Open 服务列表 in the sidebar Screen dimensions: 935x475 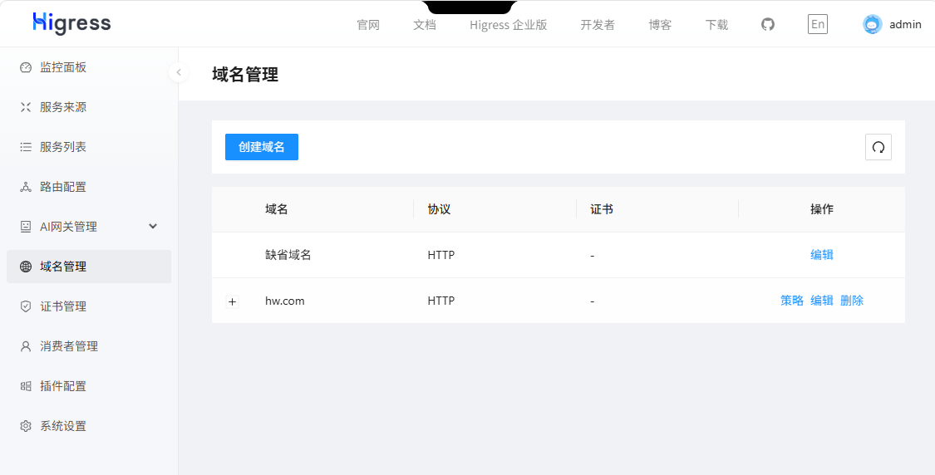coord(89,147)
